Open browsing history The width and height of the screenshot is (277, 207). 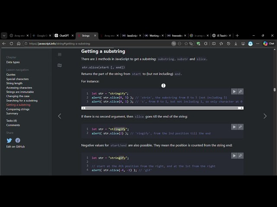(229, 44)
